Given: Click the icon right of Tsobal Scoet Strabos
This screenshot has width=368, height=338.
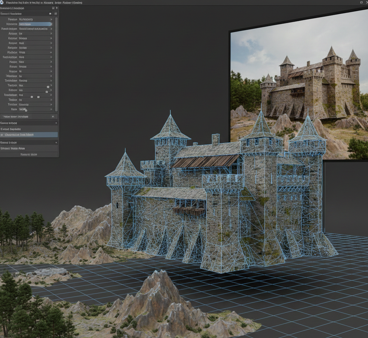Looking at the screenshot, I should point(53,117).
